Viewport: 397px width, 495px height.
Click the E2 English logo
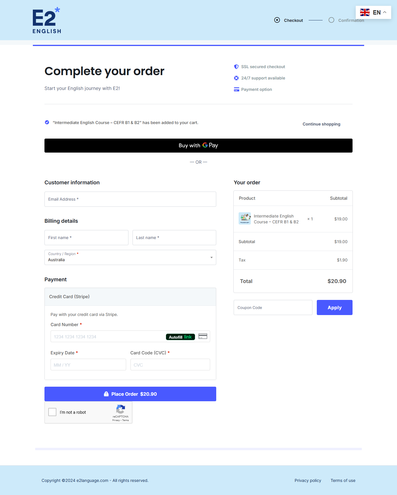[x=47, y=20]
